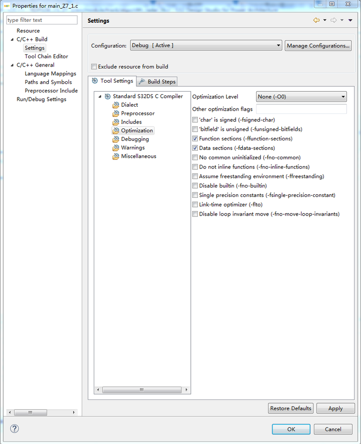Open the Optimization Level dropdown
This screenshot has height=444, width=361.
pyautogui.click(x=301, y=96)
